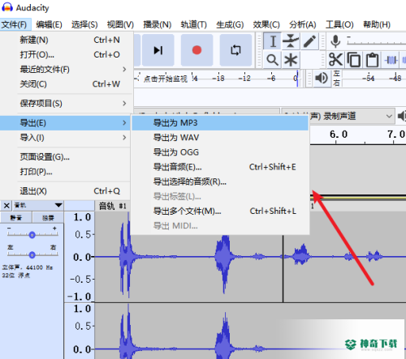Screen dimensions: 406x359
Task: Click the upper channel waveform near its first peak
Action: click(x=125, y=257)
